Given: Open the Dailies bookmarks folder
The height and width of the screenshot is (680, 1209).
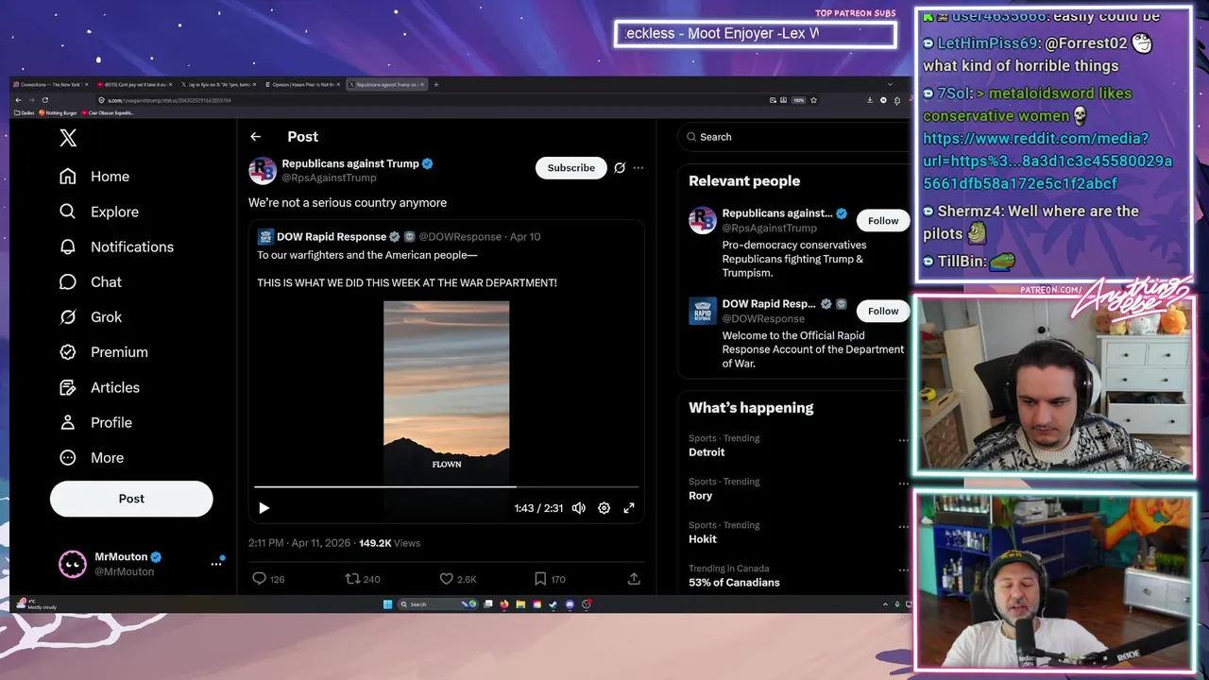Looking at the screenshot, I should (x=24, y=112).
